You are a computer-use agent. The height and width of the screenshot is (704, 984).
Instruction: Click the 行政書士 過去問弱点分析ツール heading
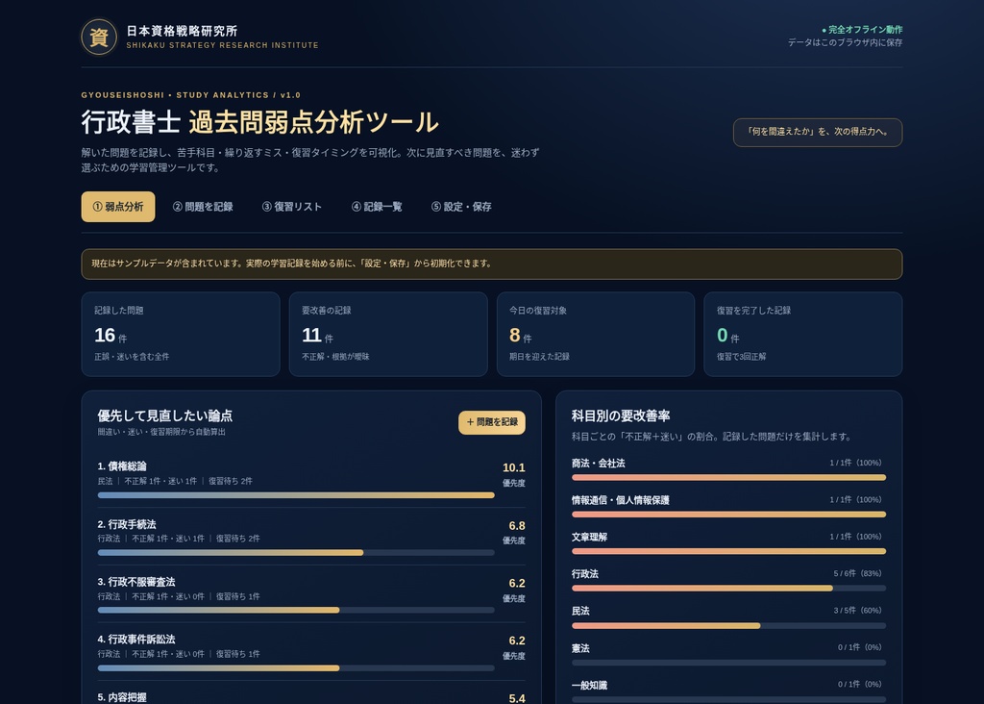(x=259, y=122)
